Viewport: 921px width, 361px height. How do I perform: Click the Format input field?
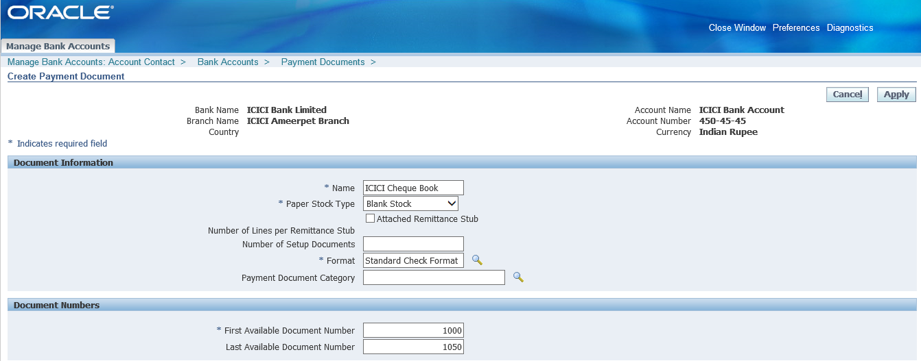point(413,260)
